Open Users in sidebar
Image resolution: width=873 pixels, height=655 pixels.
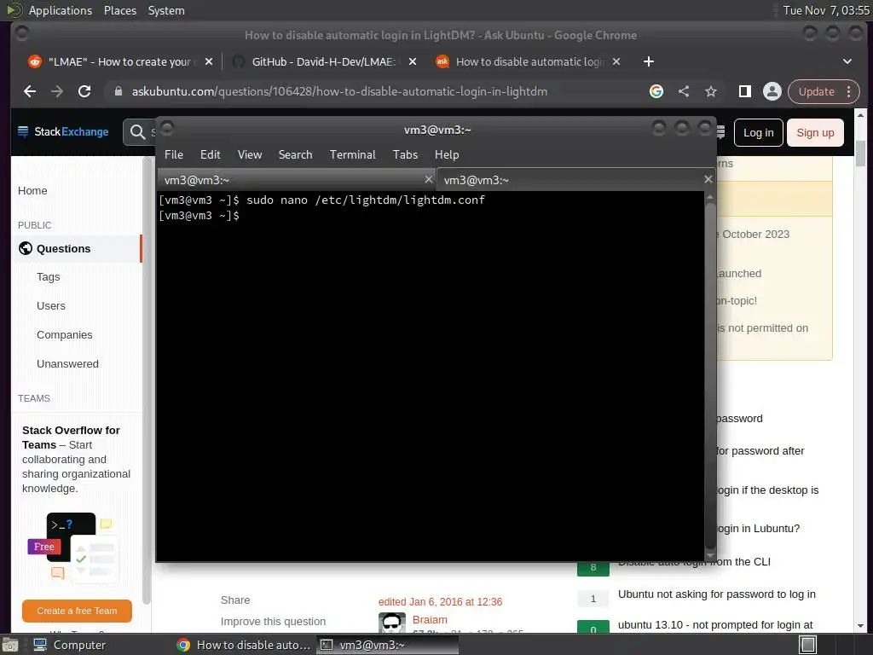click(x=50, y=306)
